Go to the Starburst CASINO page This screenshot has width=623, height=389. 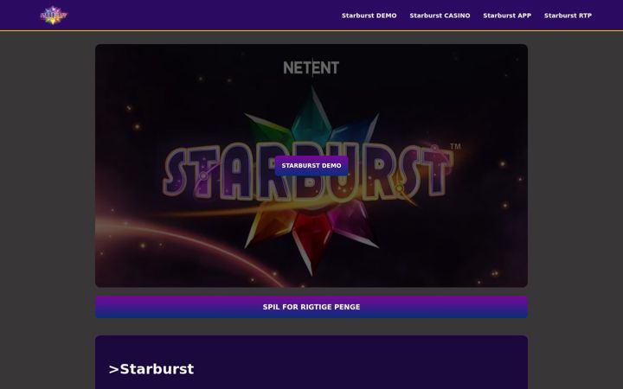tap(440, 16)
